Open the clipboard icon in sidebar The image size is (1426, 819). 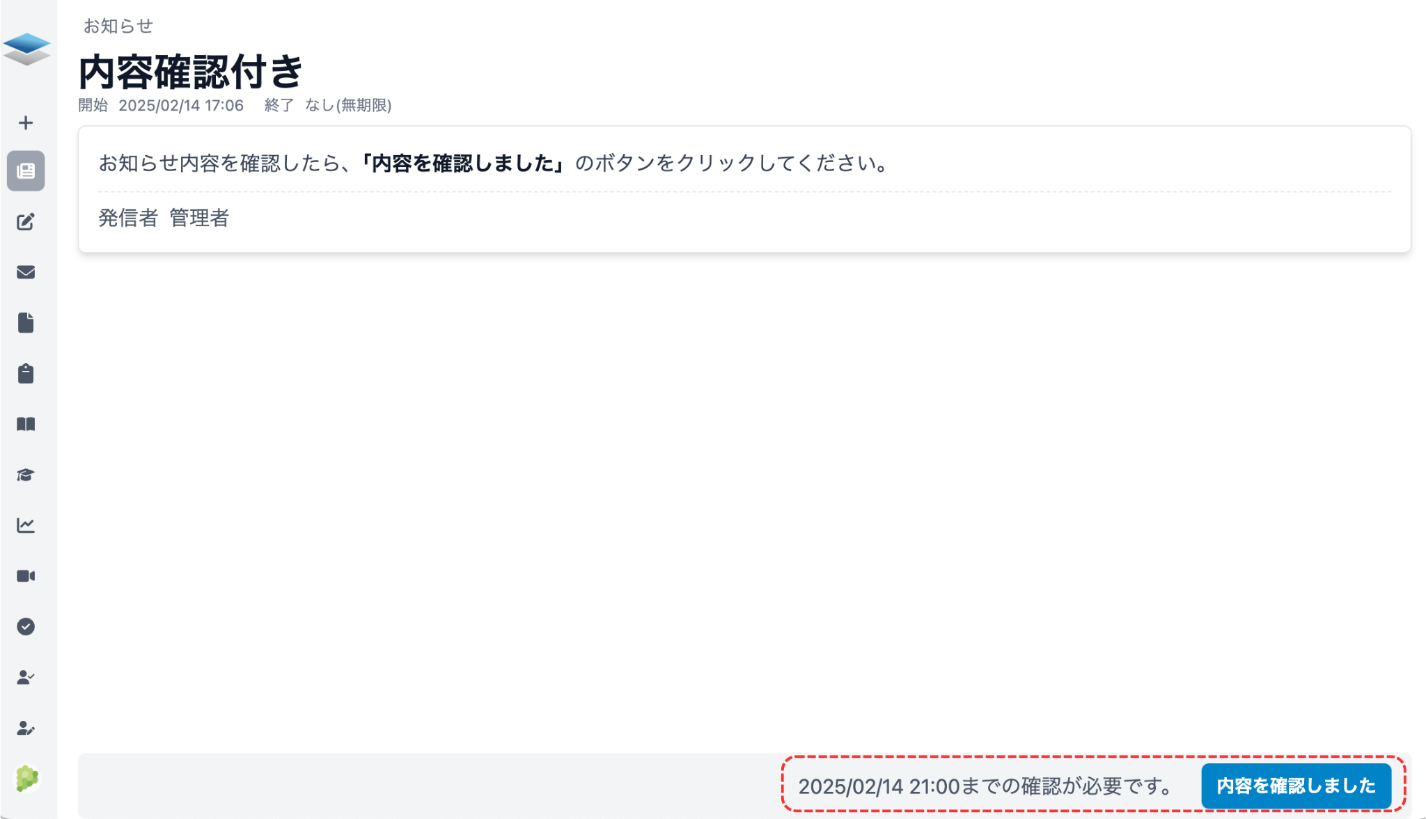(x=26, y=374)
